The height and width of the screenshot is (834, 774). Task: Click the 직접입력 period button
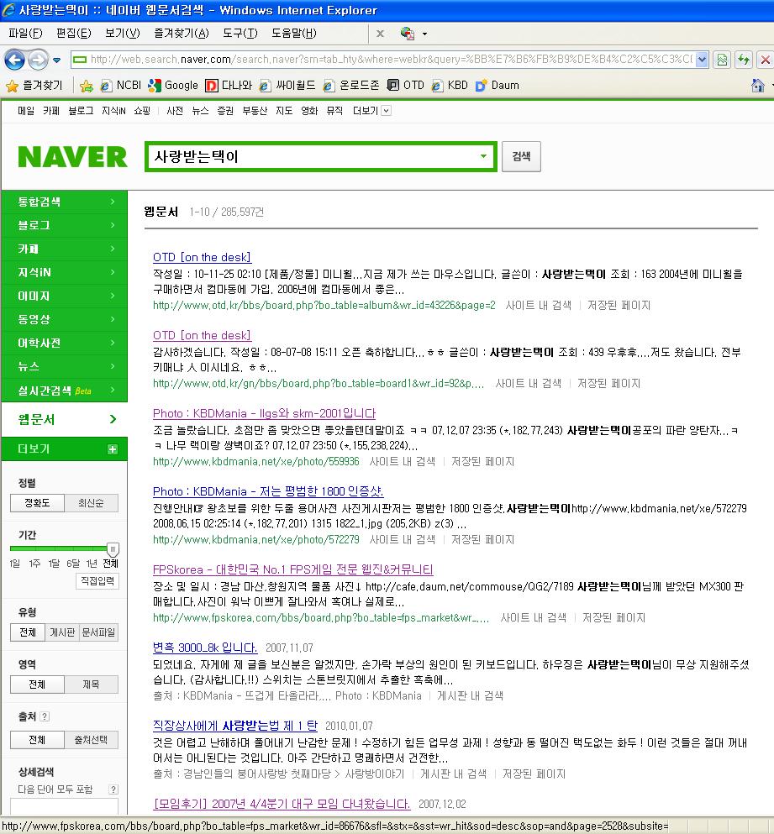click(x=97, y=581)
